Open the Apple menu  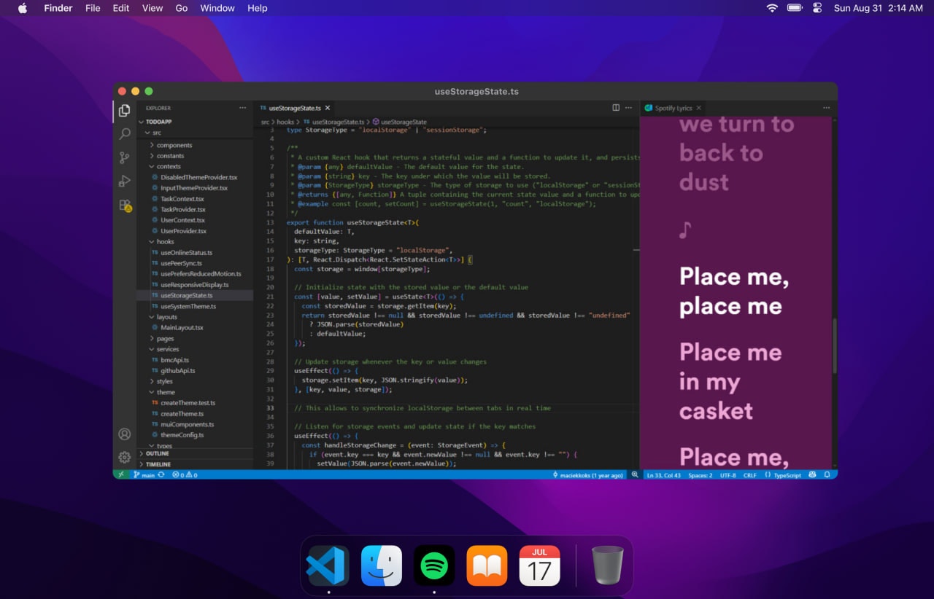(22, 8)
